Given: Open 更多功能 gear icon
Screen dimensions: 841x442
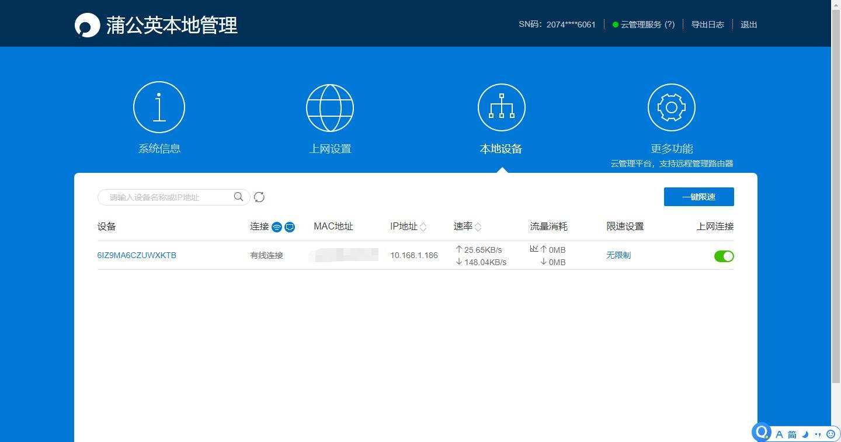Looking at the screenshot, I should 671,107.
